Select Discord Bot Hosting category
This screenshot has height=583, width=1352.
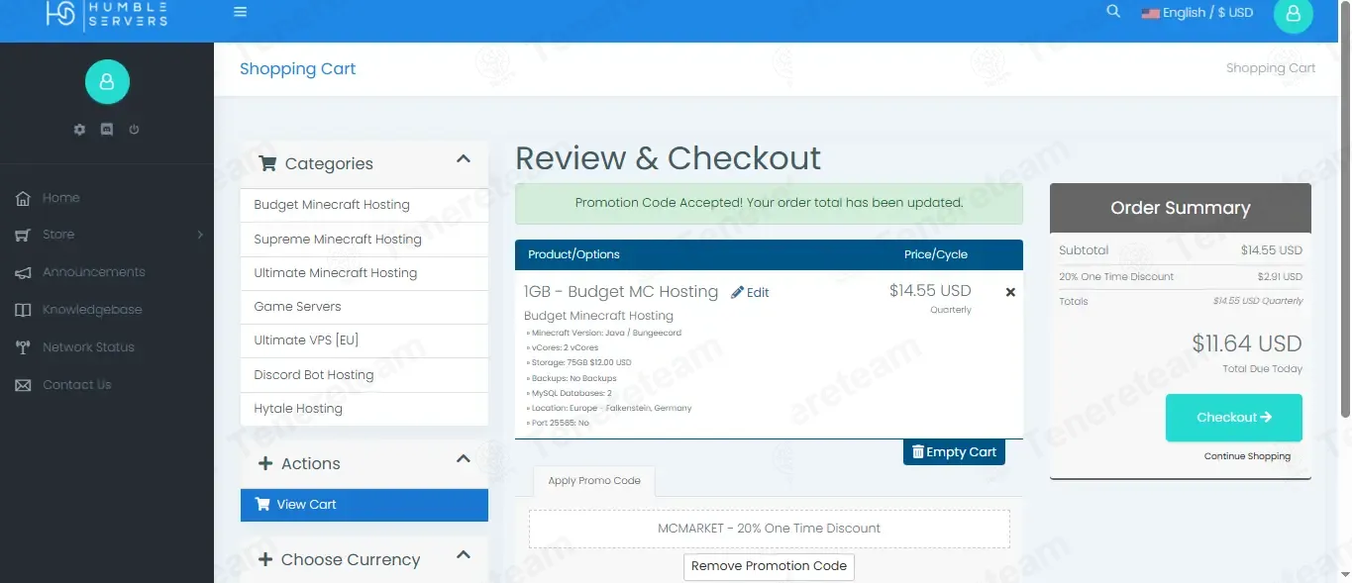pyautogui.click(x=364, y=375)
